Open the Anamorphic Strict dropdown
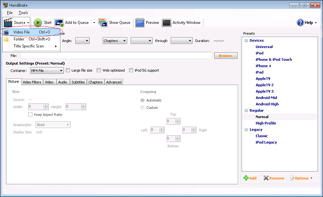Screen dimensions: 323x197 coord(53,125)
